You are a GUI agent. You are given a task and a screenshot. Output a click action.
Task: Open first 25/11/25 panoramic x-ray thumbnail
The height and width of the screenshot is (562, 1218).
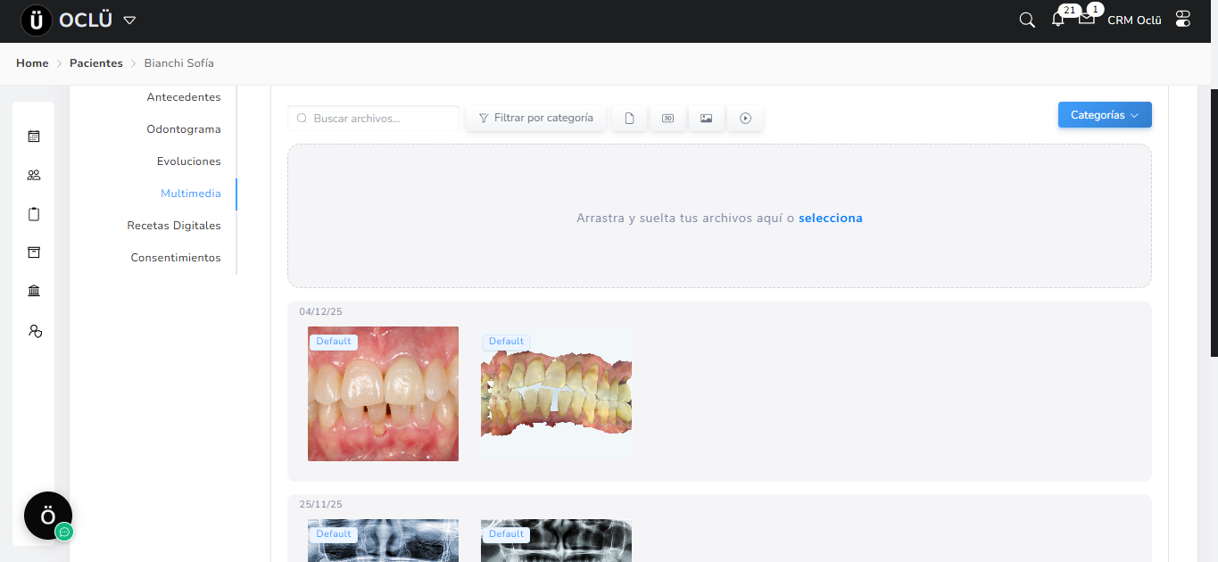click(x=383, y=541)
